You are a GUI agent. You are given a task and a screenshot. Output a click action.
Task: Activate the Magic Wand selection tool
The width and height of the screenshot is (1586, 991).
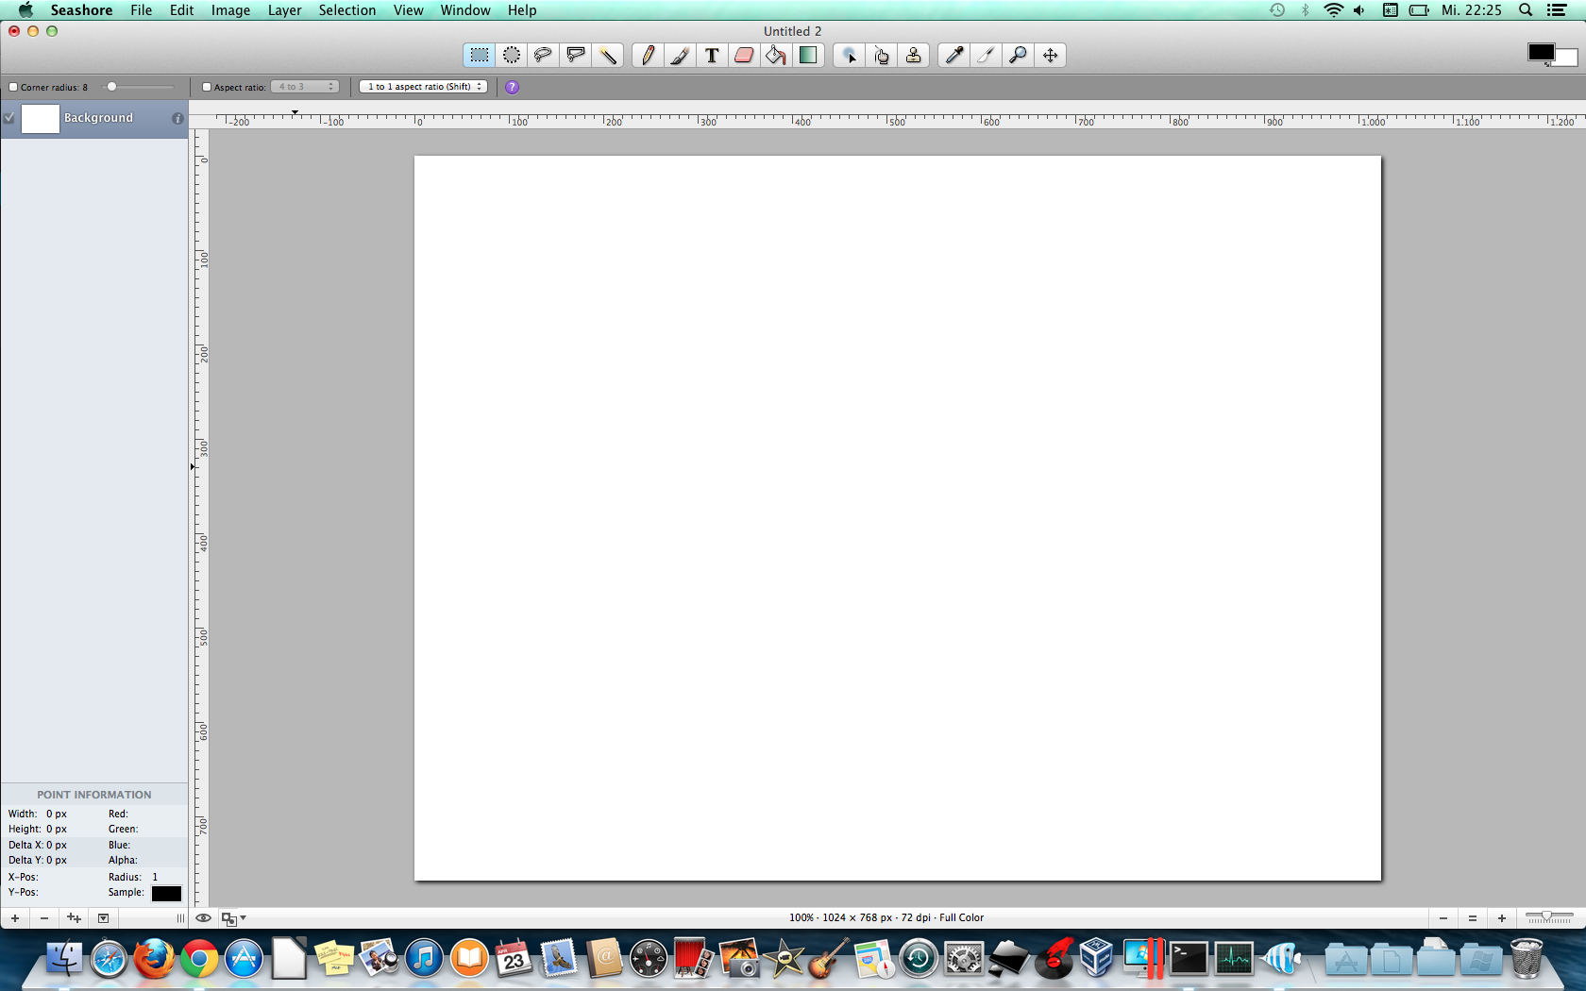click(x=607, y=56)
